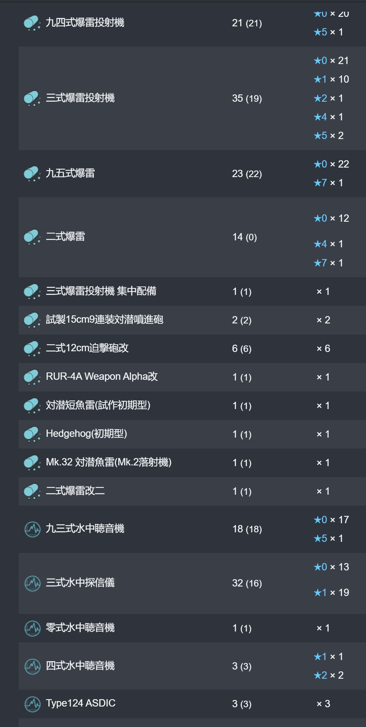366x727 pixels.
Task: Click the ★7 × 1 entry of 九五式爆雷
Action: pos(328,183)
